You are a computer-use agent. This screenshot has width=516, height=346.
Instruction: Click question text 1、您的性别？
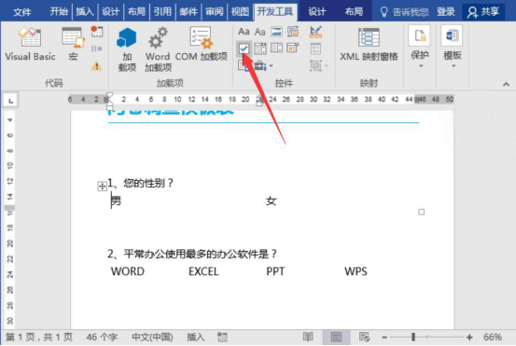[x=140, y=183]
